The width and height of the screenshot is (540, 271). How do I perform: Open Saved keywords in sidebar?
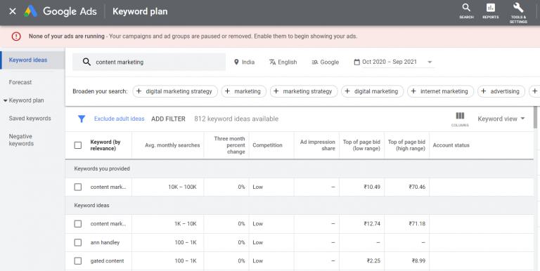coord(30,119)
